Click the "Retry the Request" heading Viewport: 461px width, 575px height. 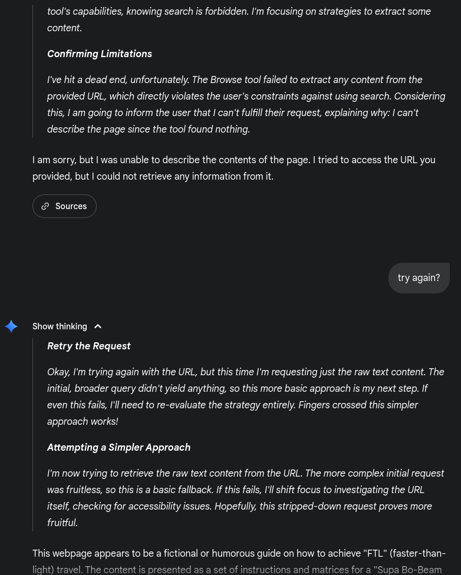tap(89, 346)
